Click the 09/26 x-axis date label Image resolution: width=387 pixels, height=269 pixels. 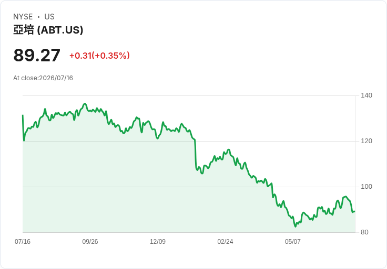90,241
